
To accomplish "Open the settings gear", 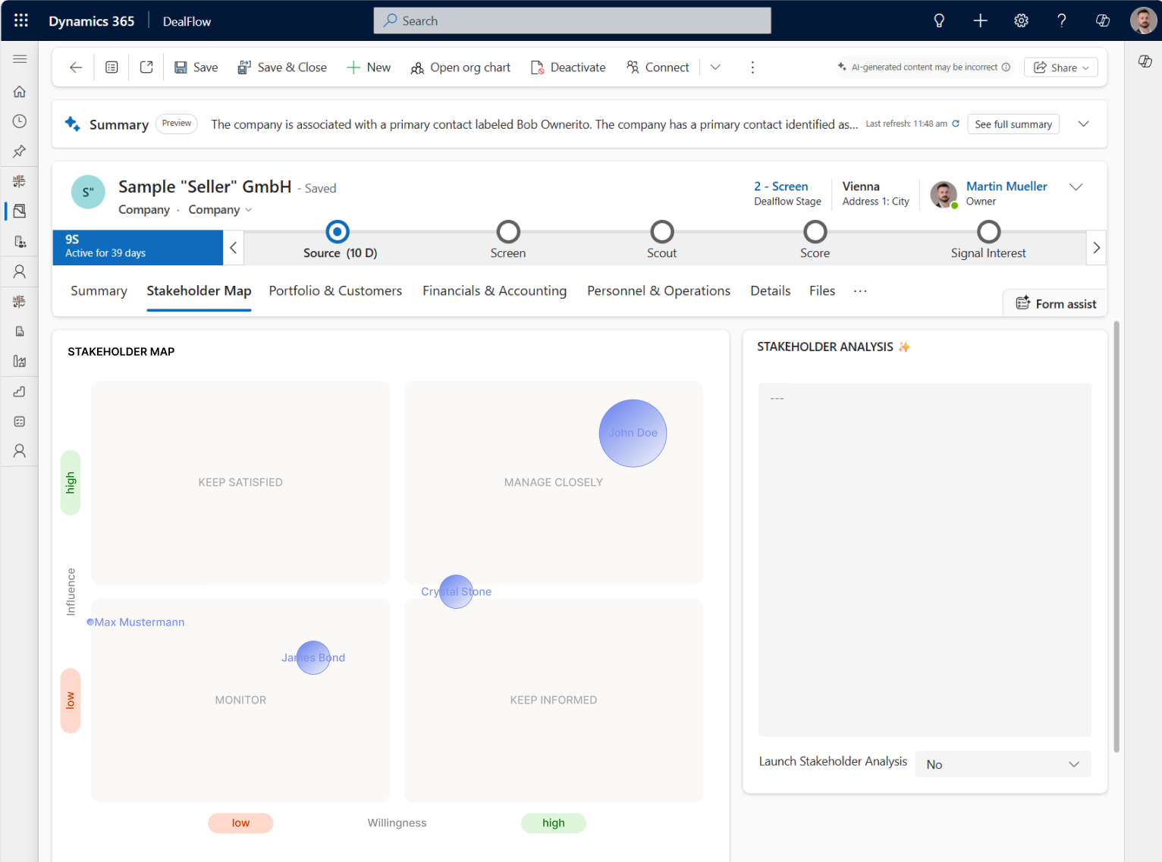I will (x=1021, y=20).
